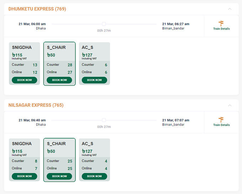Open Train Details icon for Dhumketu Express
The width and height of the screenshot is (242, 194).
click(x=221, y=23)
